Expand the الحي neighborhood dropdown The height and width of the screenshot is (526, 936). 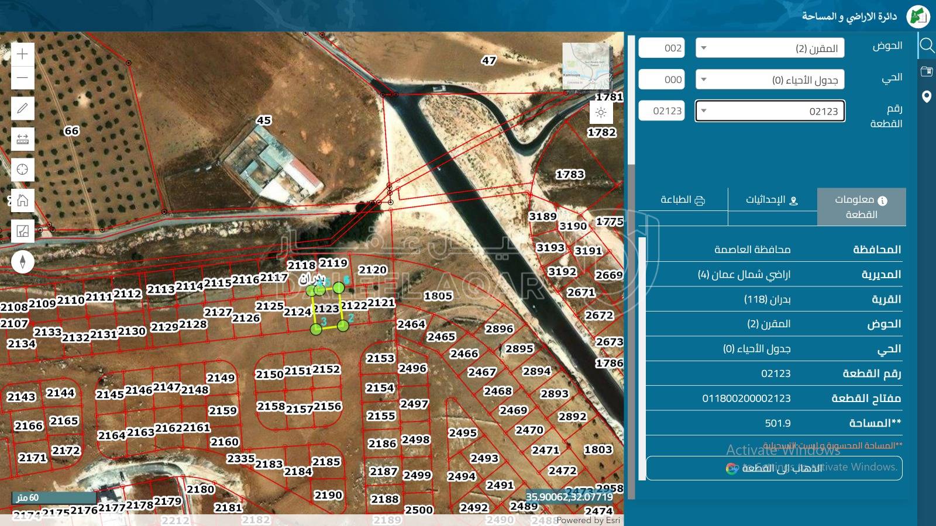(x=770, y=79)
